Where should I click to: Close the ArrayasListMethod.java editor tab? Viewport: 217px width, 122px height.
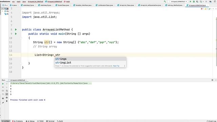(207, 5)
